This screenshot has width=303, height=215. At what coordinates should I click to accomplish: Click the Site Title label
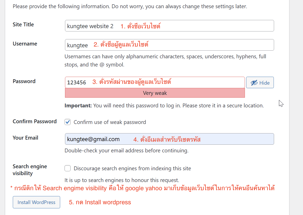(x=23, y=25)
